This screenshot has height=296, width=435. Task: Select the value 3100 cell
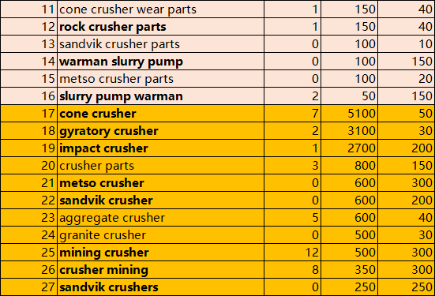pos(349,131)
